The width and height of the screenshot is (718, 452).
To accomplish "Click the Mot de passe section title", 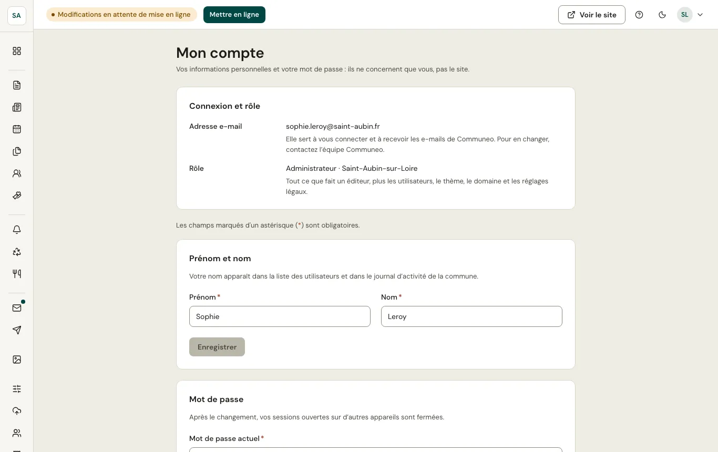I will coord(217,399).
